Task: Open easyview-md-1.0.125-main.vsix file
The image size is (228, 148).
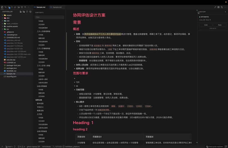Action: [19, 54]
